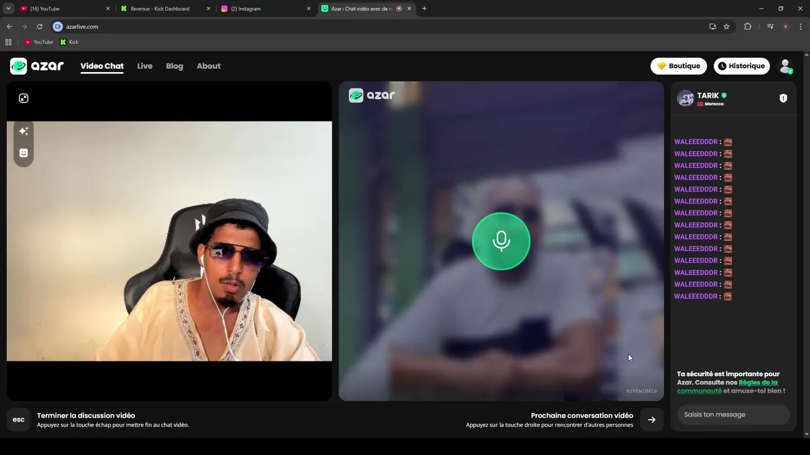Click 'Terminer la discussion vidéo' text
Viewport: 810px width, 455px height.
(x=86, y=415)
